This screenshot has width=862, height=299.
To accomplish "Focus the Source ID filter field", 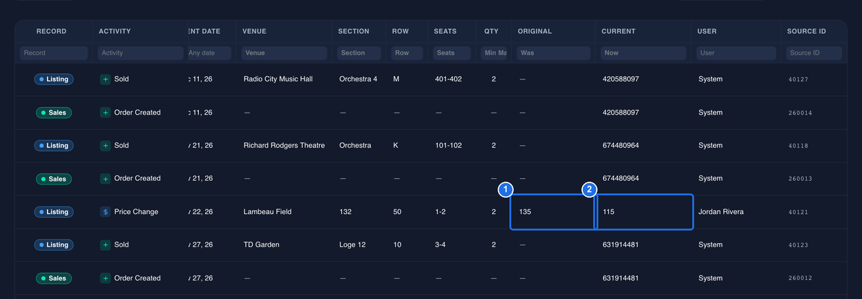I will (814, 53).
